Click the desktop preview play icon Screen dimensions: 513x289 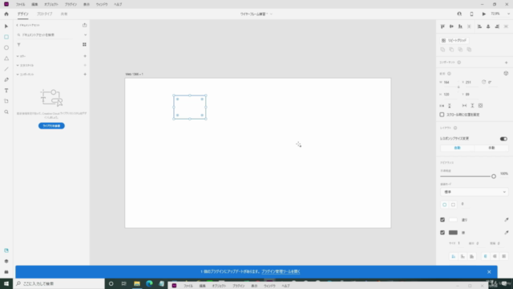(x=483, y=14)
